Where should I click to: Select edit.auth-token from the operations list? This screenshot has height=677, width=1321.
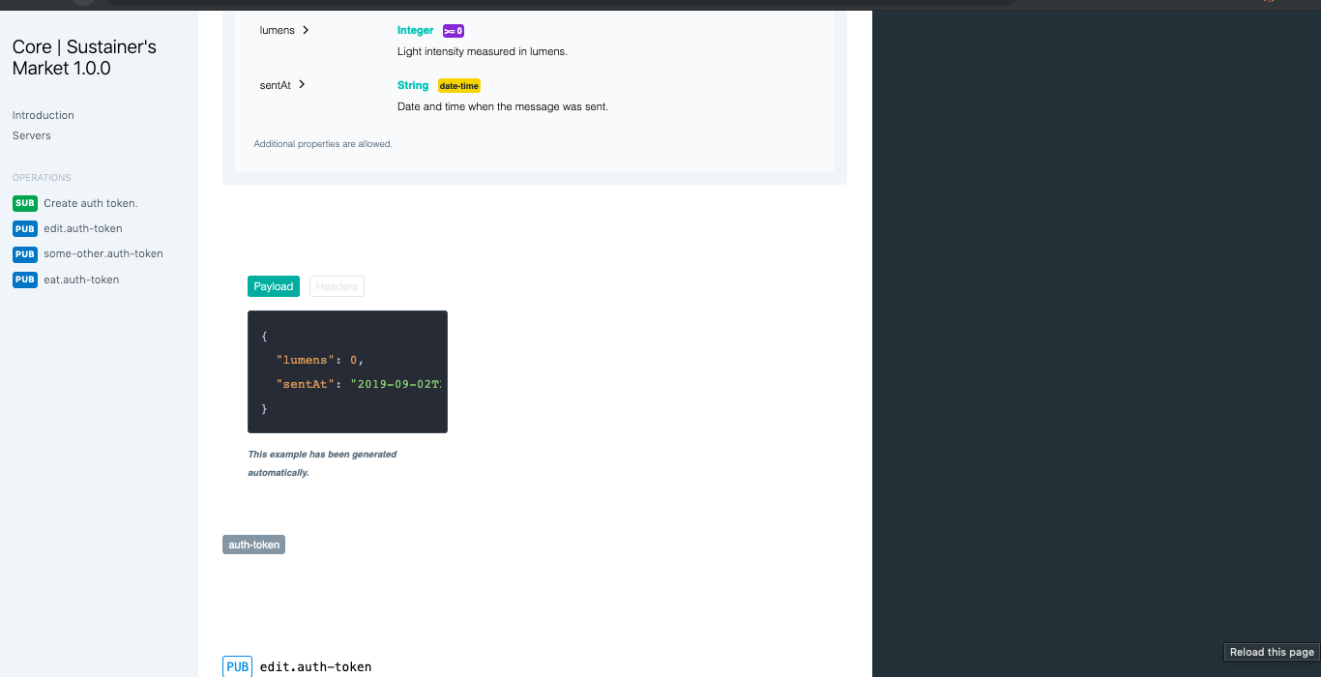pos(83,228)
